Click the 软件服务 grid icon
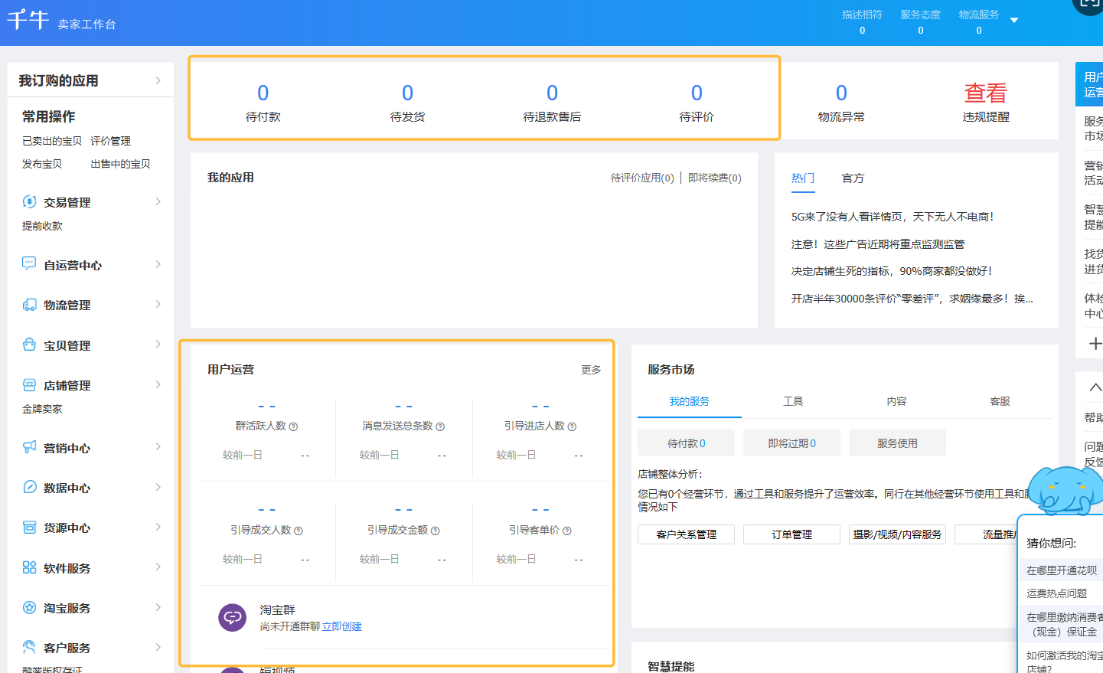The height and width of the screenshot is (673, 1103). 29,567
